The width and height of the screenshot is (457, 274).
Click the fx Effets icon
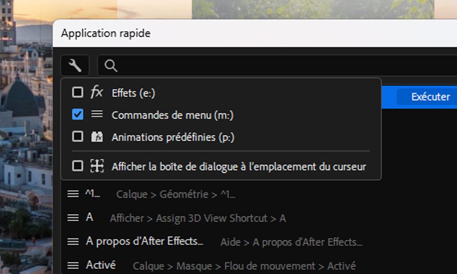96,92
